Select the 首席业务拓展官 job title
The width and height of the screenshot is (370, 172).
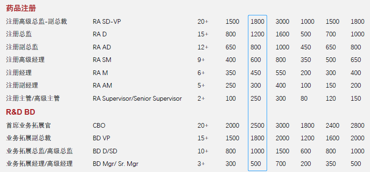[x=29, y=126]
